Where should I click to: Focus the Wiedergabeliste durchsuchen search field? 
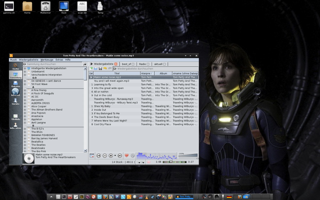coord(155,69)
